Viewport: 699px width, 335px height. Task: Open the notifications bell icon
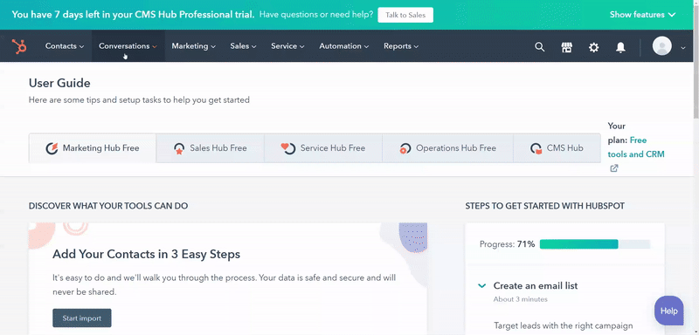point(620,47)
